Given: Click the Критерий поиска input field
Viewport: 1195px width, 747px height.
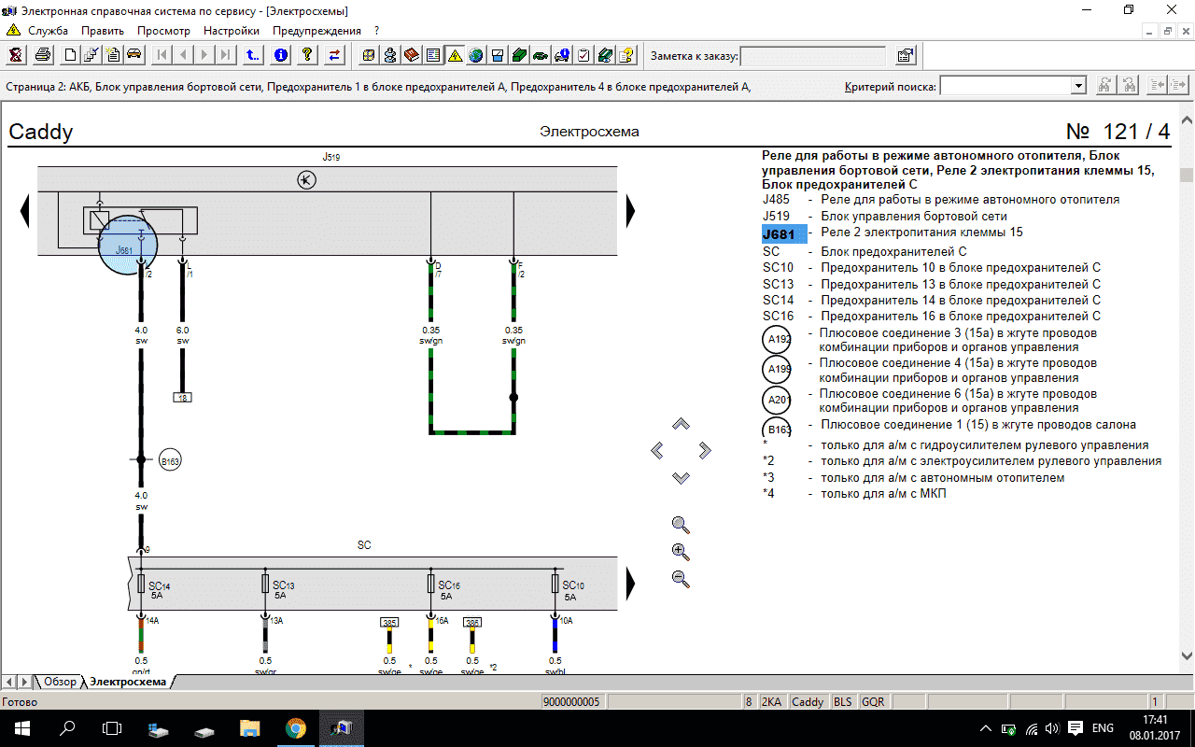Looking at the screenshot, I should (1005, 86).
